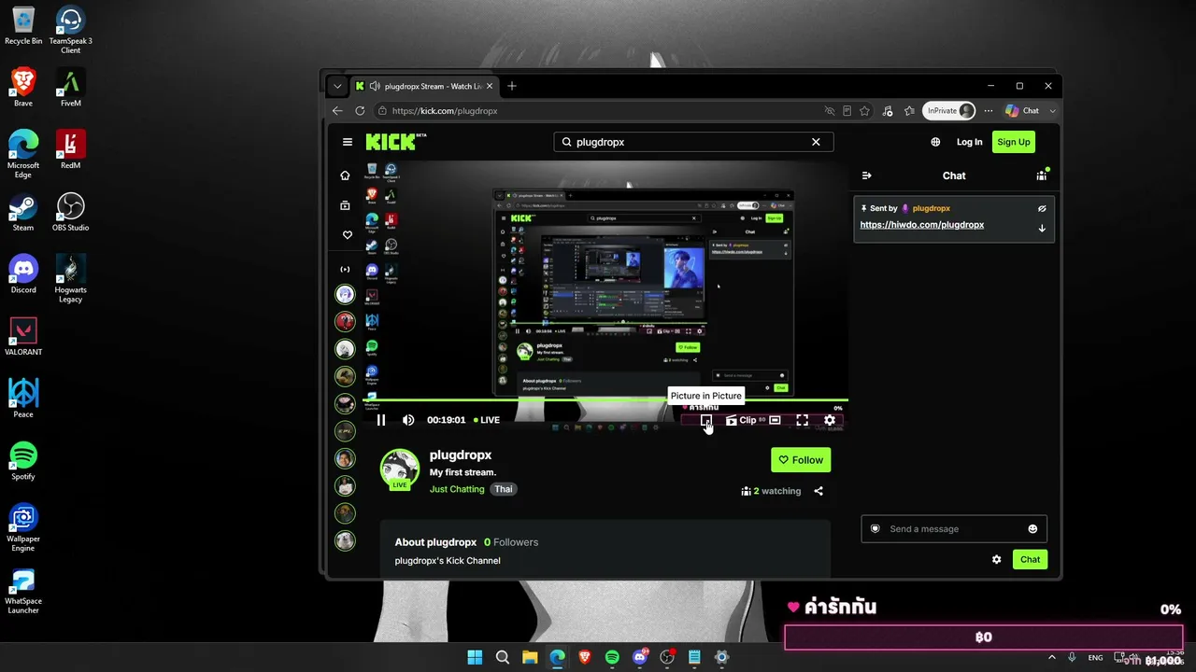Click the Log In button
This screenshot has width=1196, height=672.
pos(969,142)
